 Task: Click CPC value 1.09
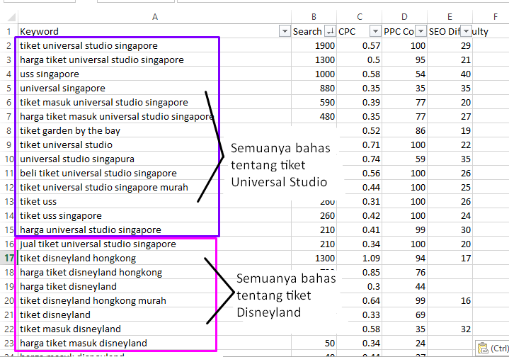click(360, 259)
